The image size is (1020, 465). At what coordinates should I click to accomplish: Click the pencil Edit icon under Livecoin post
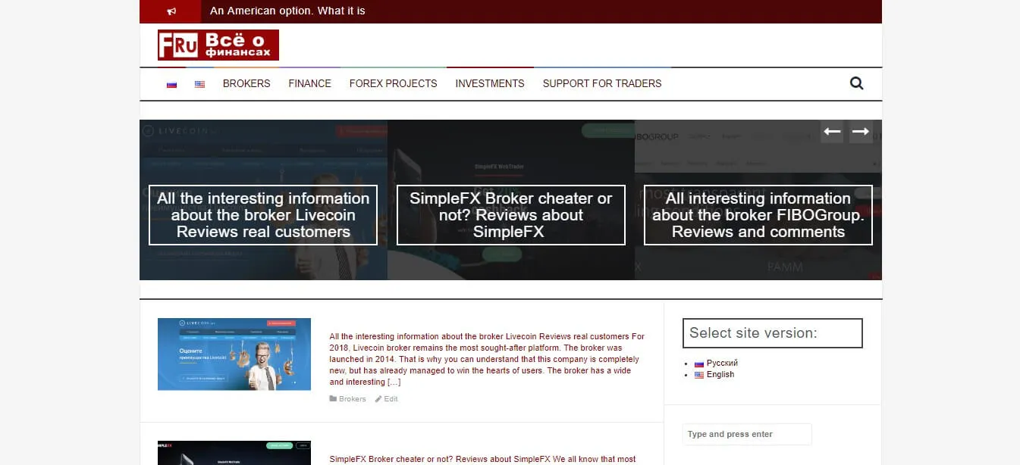(x=378, y=399)
